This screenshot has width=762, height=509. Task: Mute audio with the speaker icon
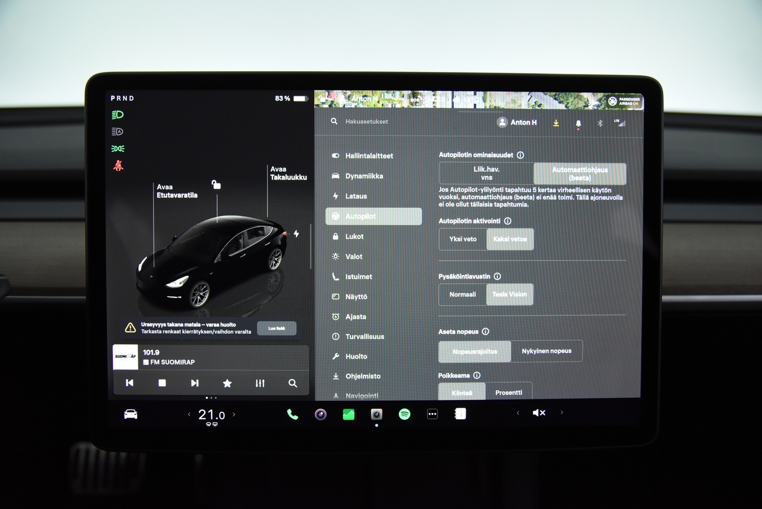tap(538, 413)
